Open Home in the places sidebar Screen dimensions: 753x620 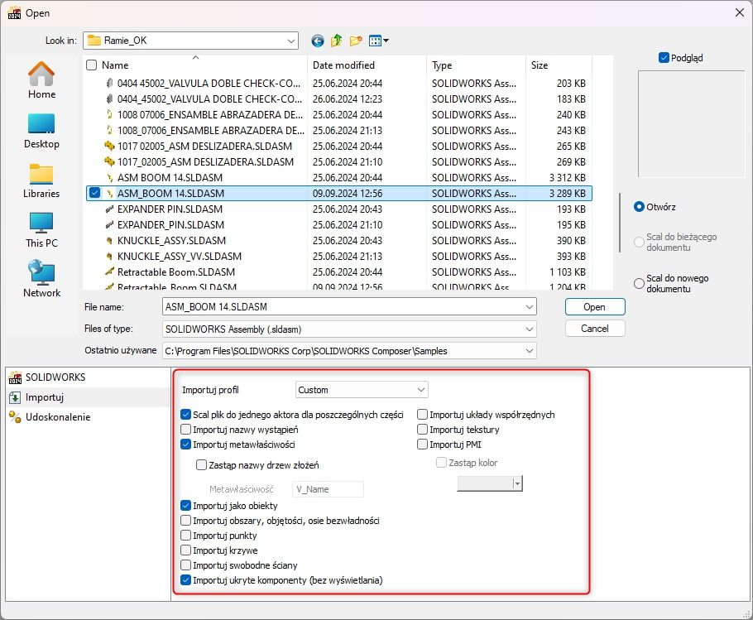point(41,80)
